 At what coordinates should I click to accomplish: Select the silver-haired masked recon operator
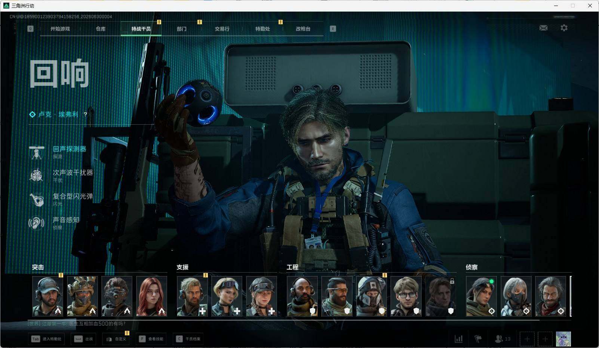tap(516, 296)
